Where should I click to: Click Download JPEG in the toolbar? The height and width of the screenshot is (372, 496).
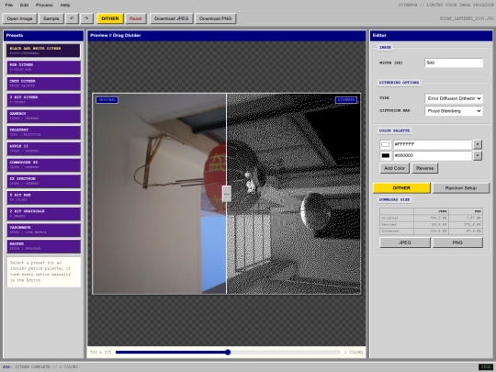(x=172, y=18)
